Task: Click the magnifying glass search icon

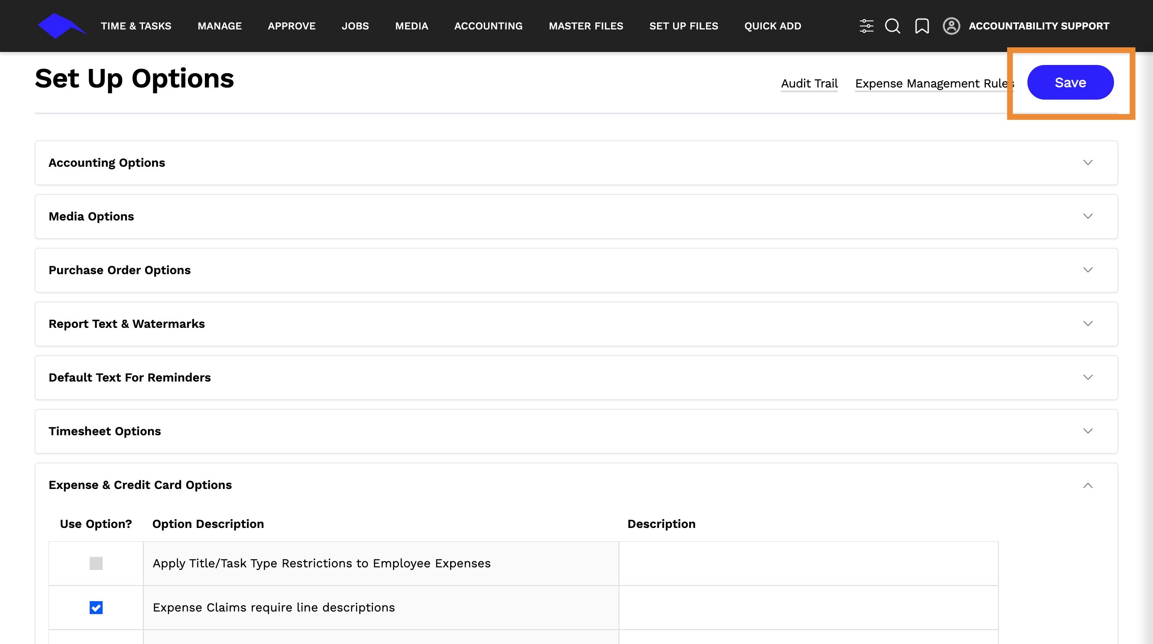Action: coord(892,26)
